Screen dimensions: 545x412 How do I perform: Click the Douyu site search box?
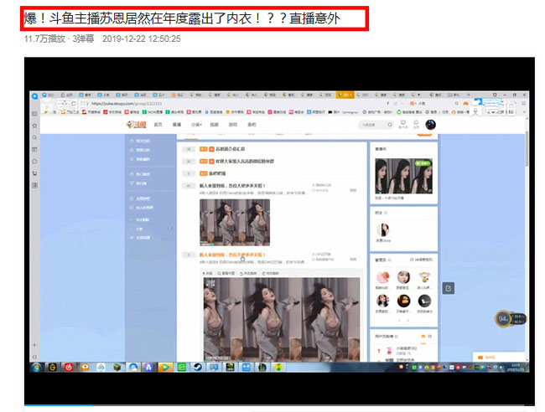(373, 125)
